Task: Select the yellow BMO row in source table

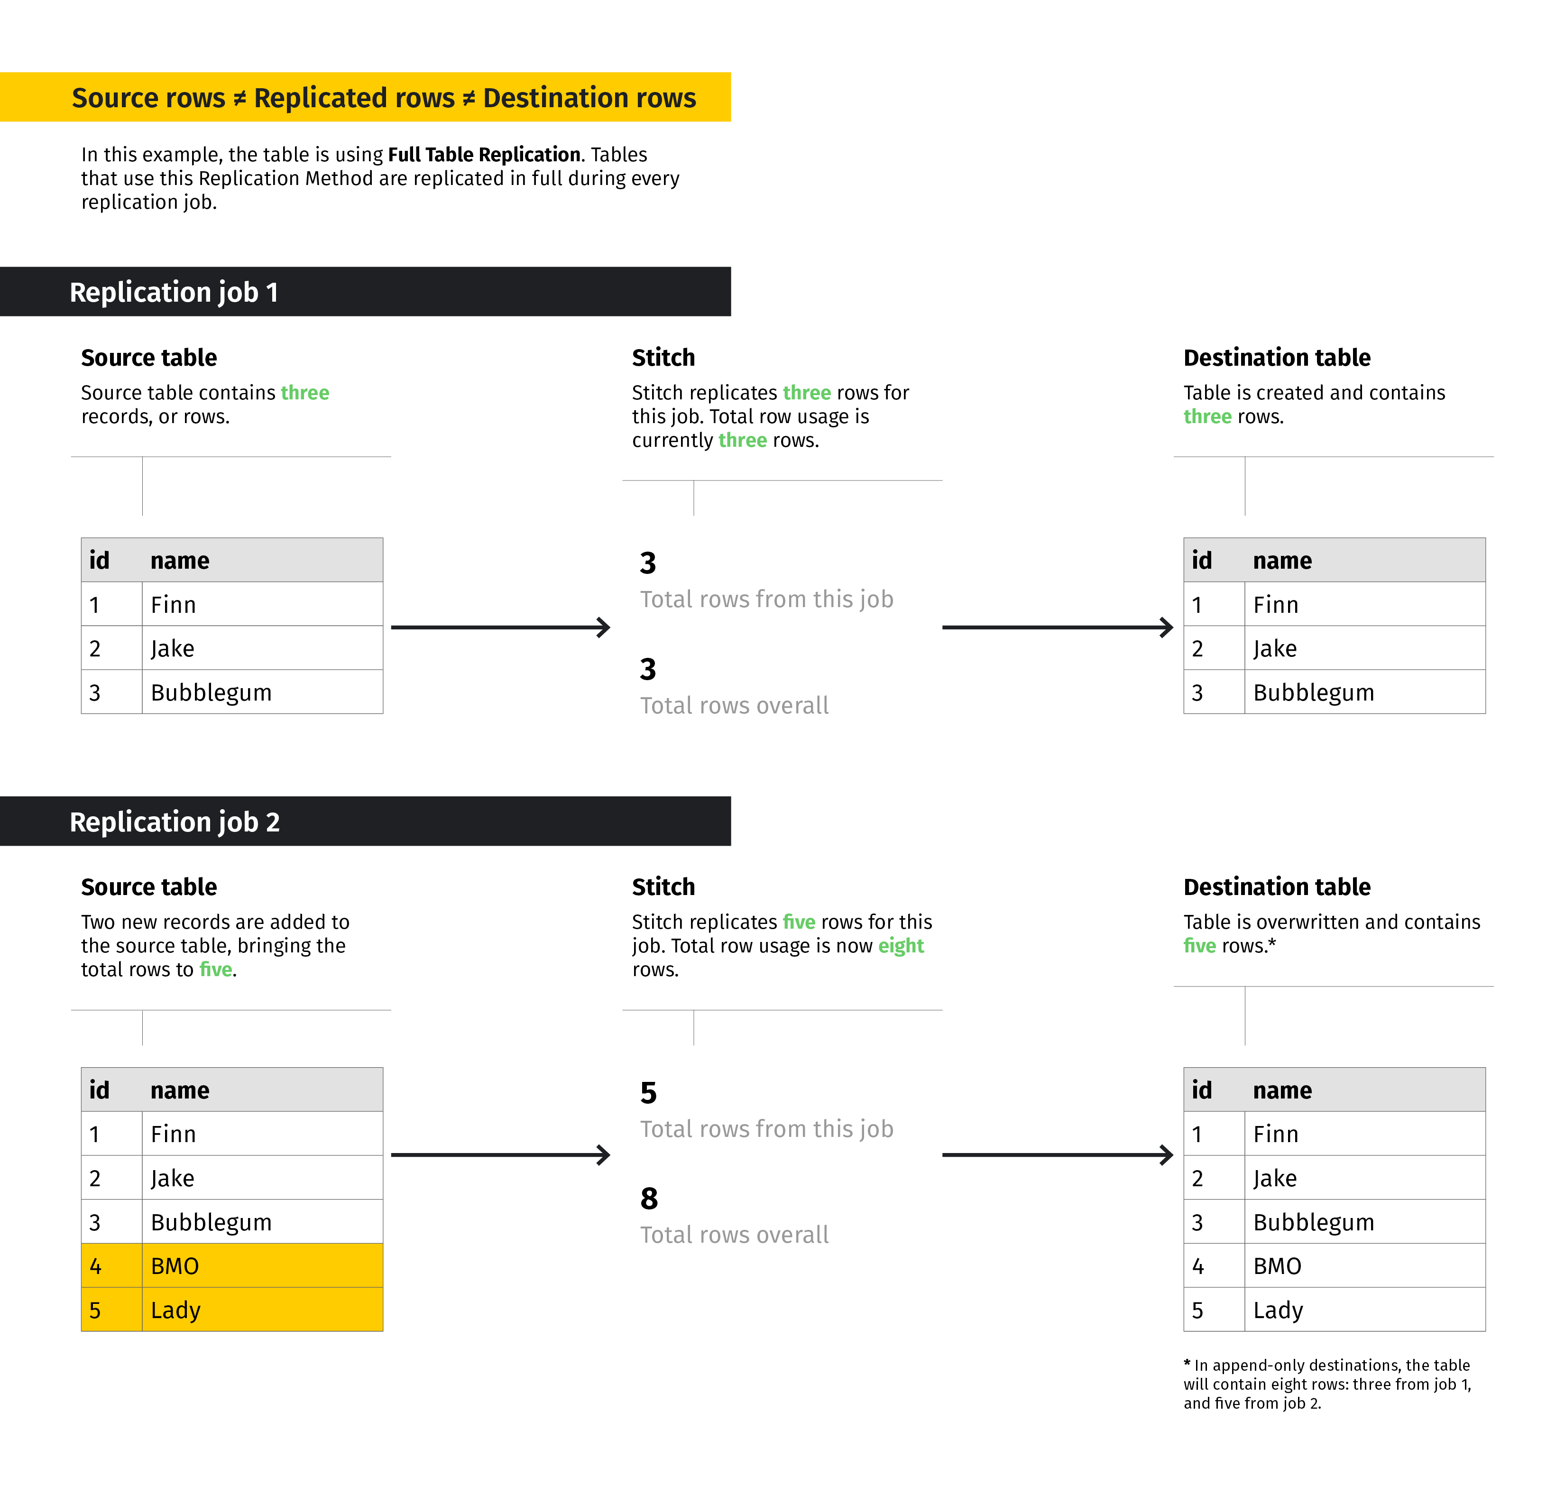Action: [x=231, y=1266]
